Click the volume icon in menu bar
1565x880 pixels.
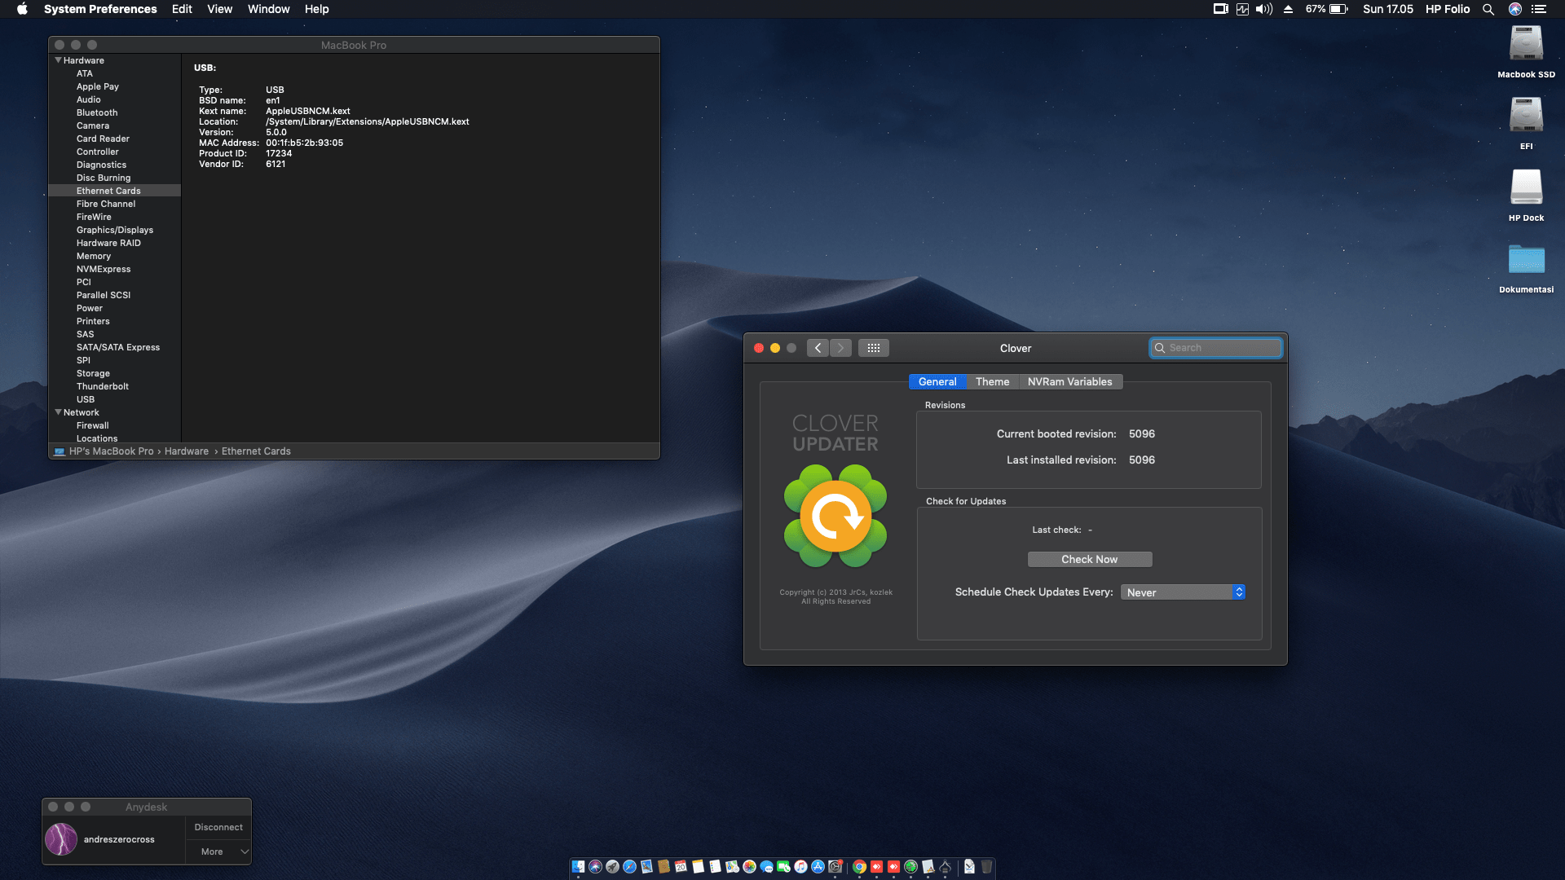[x=1264, y=9]
